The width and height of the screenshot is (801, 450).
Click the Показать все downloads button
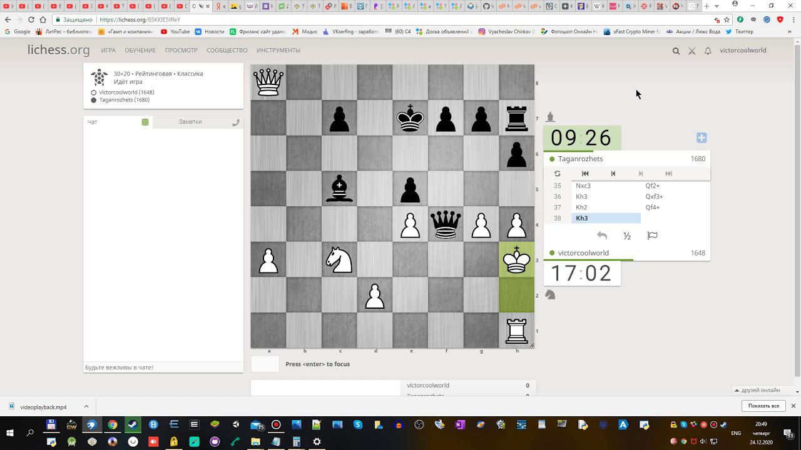coord(763,406)
